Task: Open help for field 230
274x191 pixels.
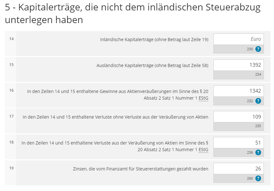Action: (258, 49)
